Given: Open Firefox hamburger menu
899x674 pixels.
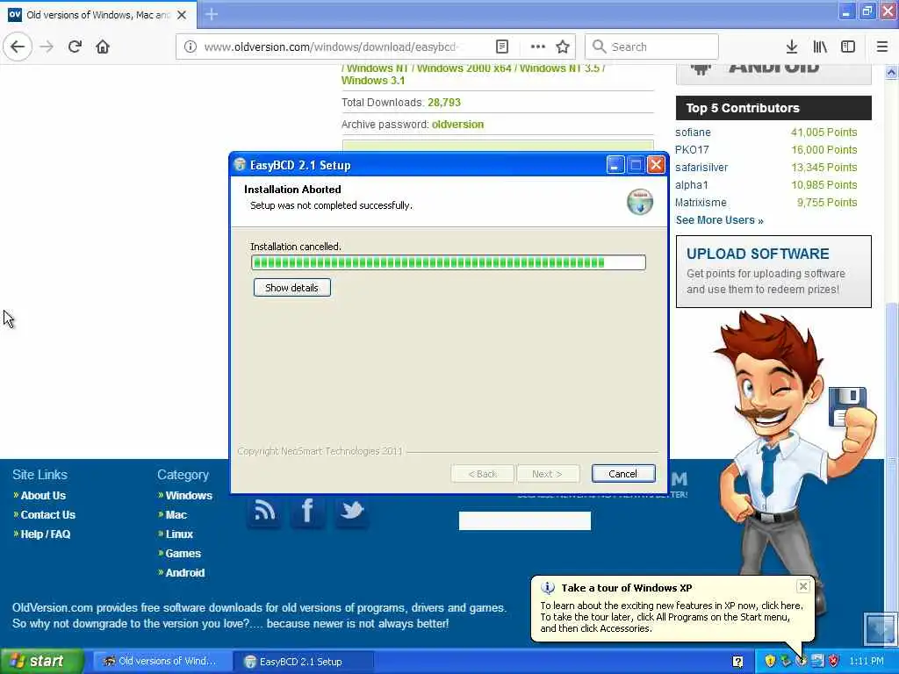Looking at the screenshot, I should 882,47.
